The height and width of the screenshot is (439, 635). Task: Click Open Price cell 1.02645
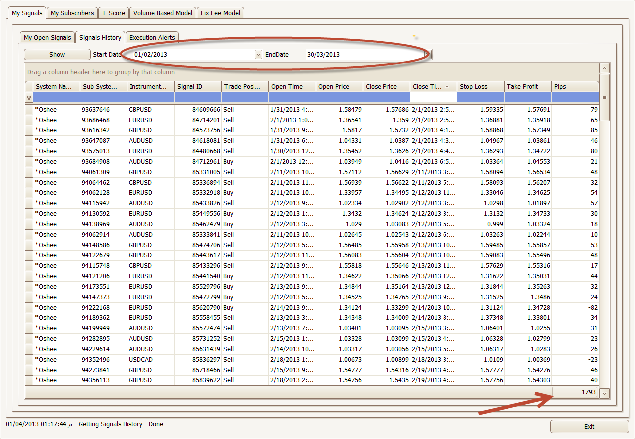pyautogui.click(x=339, y=234)
